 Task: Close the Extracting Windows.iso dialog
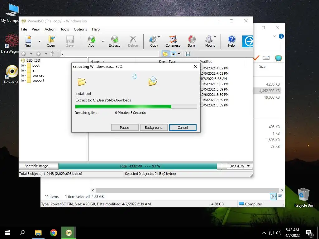tap(196, 67)
